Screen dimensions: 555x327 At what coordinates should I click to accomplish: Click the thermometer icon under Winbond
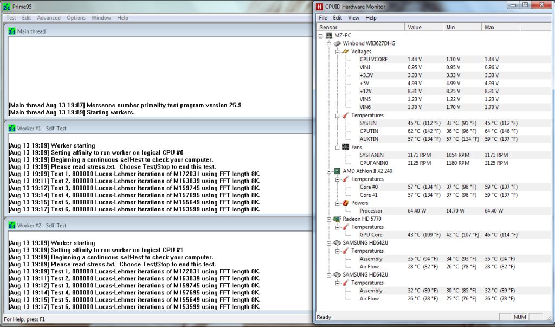click(x=345, y=115)
